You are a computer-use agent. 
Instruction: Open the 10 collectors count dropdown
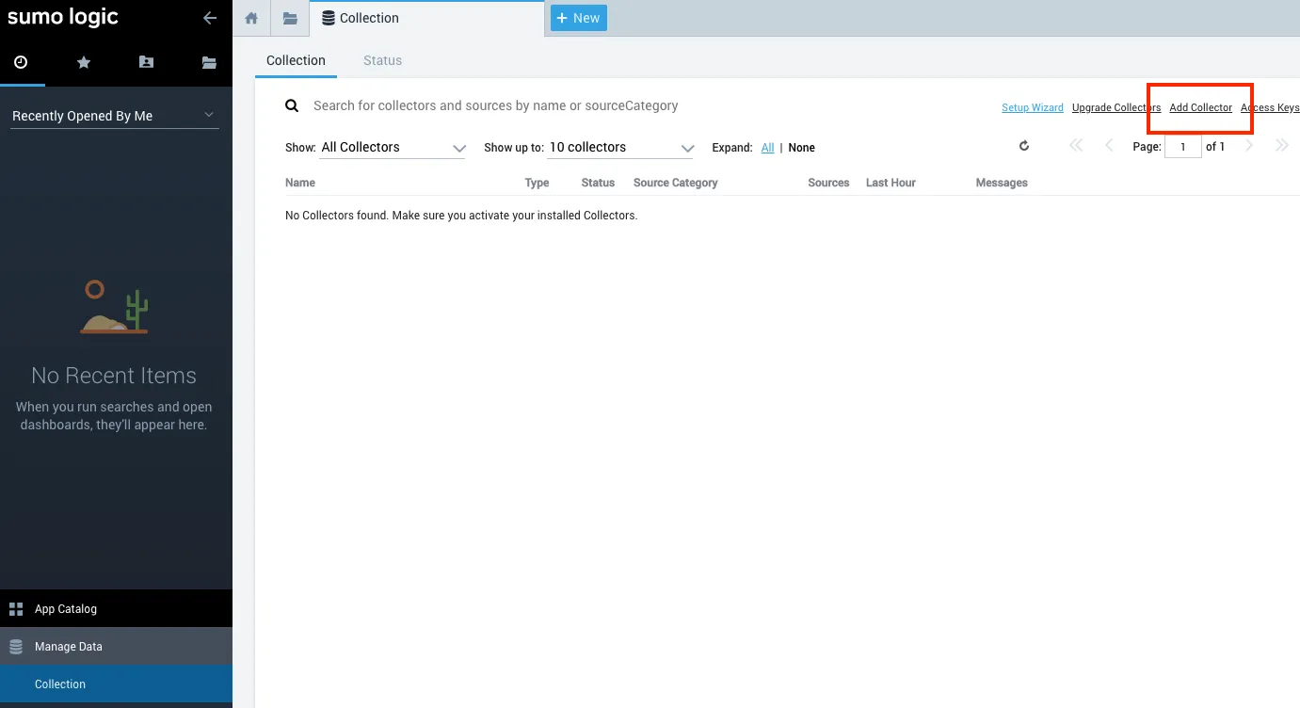point(620,148)
